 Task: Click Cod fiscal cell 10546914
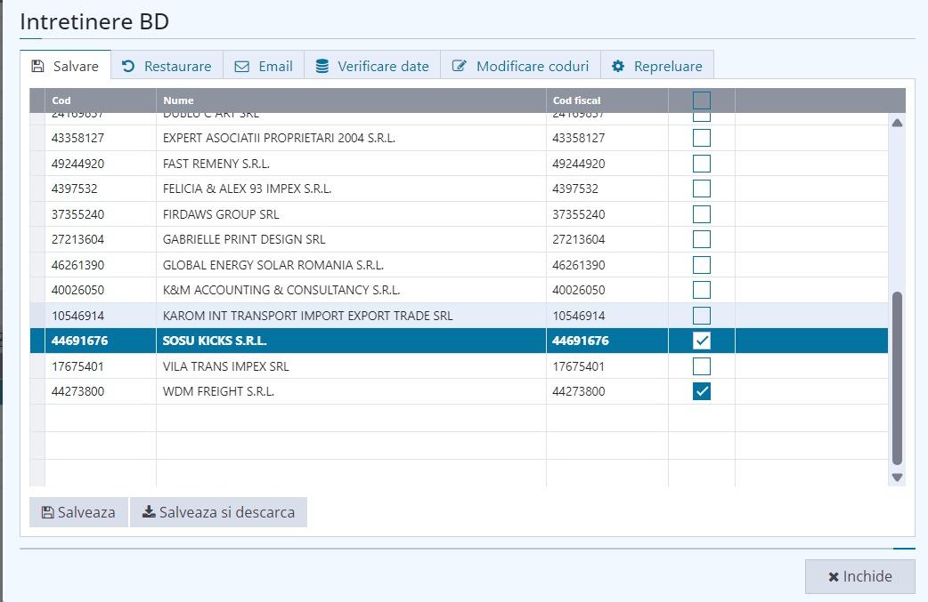607,316
